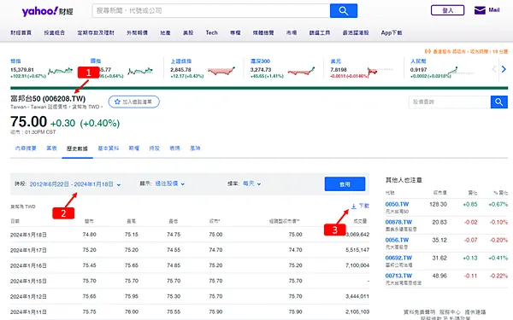Open the 美元 currency link
The image size is (513, 320).
[x=336, y=61]
